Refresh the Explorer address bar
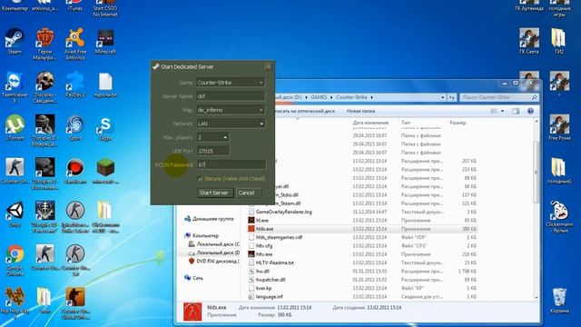 (x=452, y=97)
